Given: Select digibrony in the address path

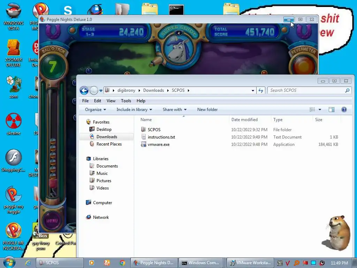Looking at the screenshot, I should point(126,90).
